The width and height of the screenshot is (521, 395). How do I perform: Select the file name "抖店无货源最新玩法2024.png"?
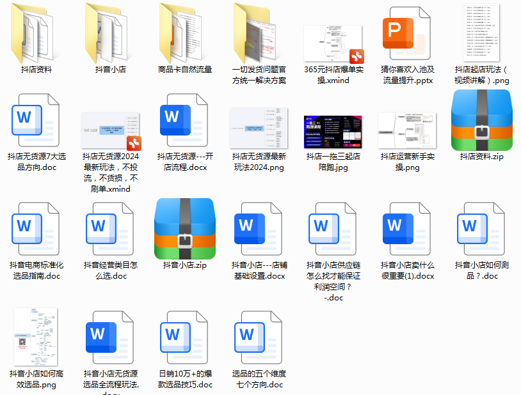[x=259, y=162]
